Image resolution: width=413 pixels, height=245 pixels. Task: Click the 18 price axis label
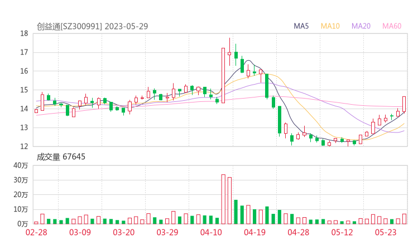click(24, 33)
